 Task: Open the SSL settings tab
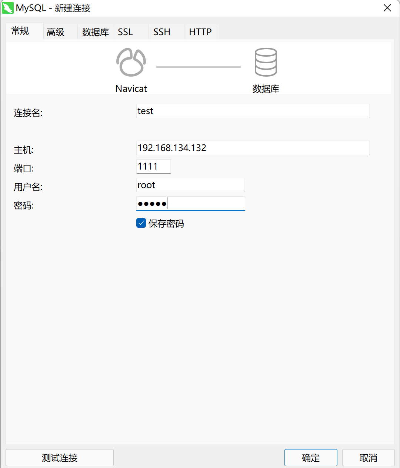tap(125, 31)
